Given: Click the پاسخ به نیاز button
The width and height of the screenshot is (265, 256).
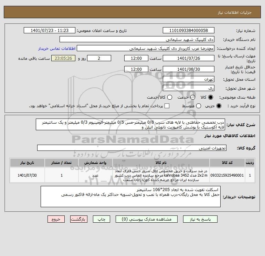Looking at the screenshot, I should [200, 219].
